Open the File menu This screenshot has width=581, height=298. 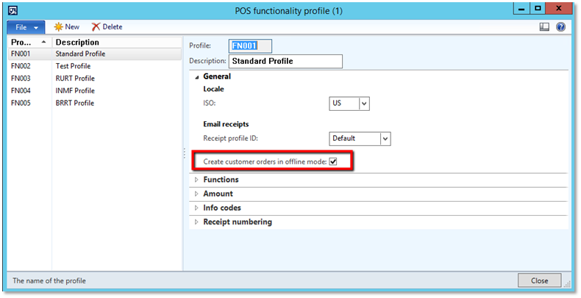pyautogui.click(x=26, y=26)
